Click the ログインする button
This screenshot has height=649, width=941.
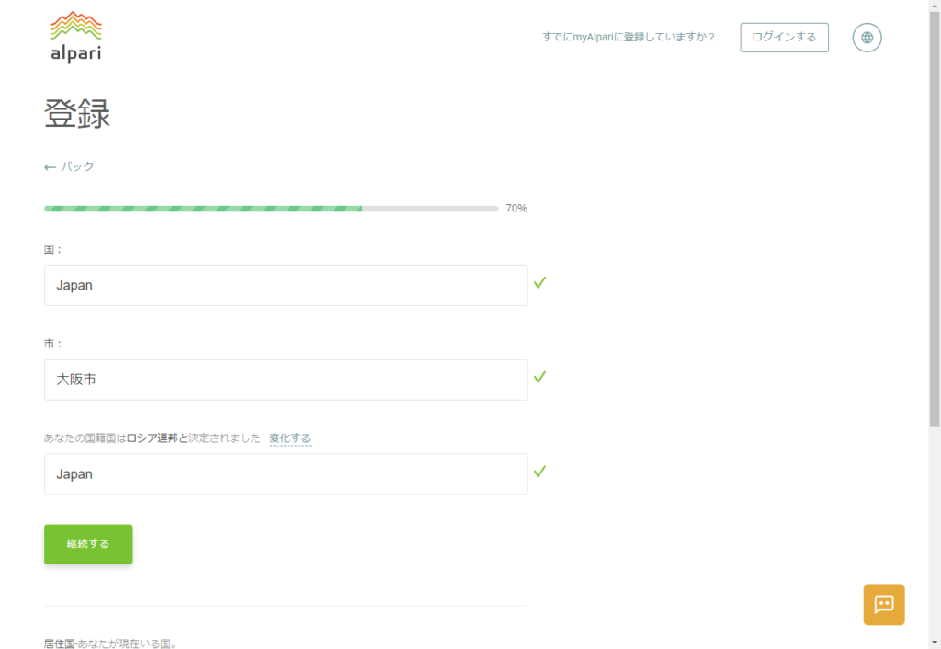784,37
